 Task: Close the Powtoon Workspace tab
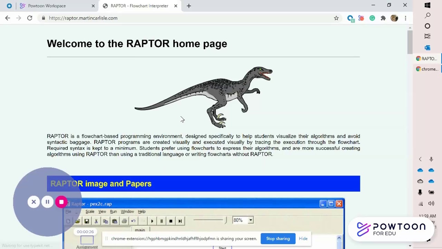coord(93,6)
